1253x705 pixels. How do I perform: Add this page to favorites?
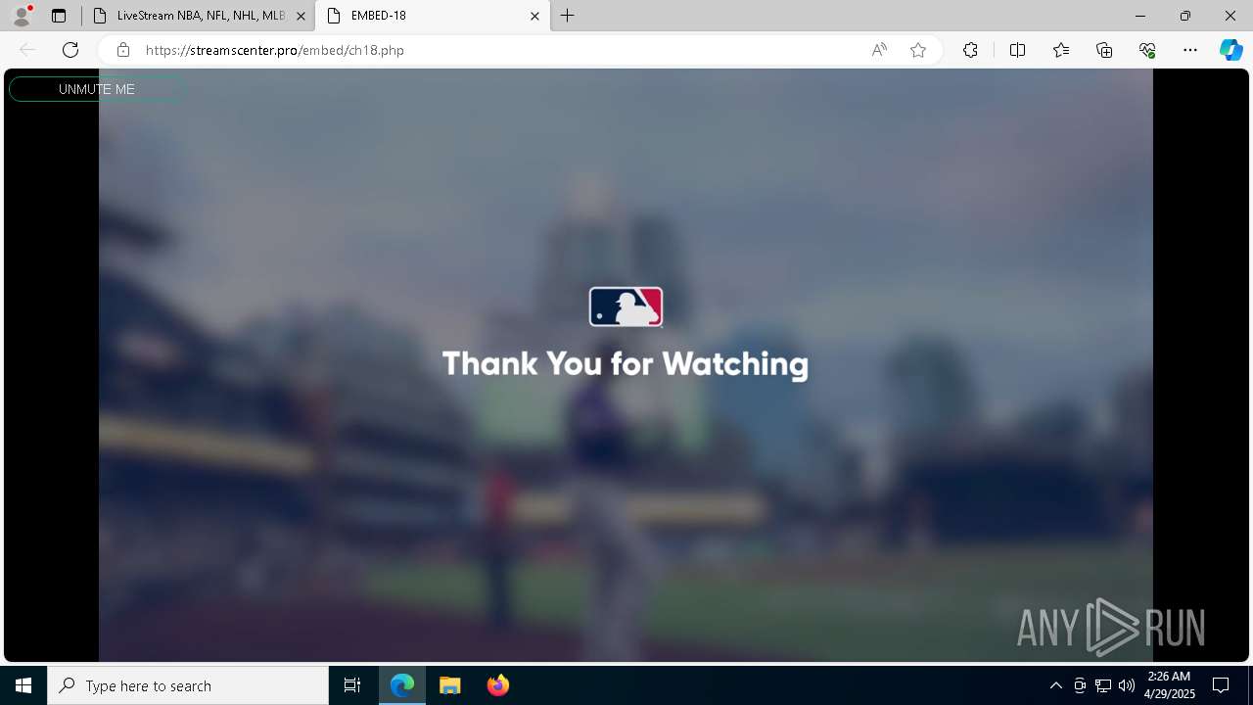[x=918, y=50]
